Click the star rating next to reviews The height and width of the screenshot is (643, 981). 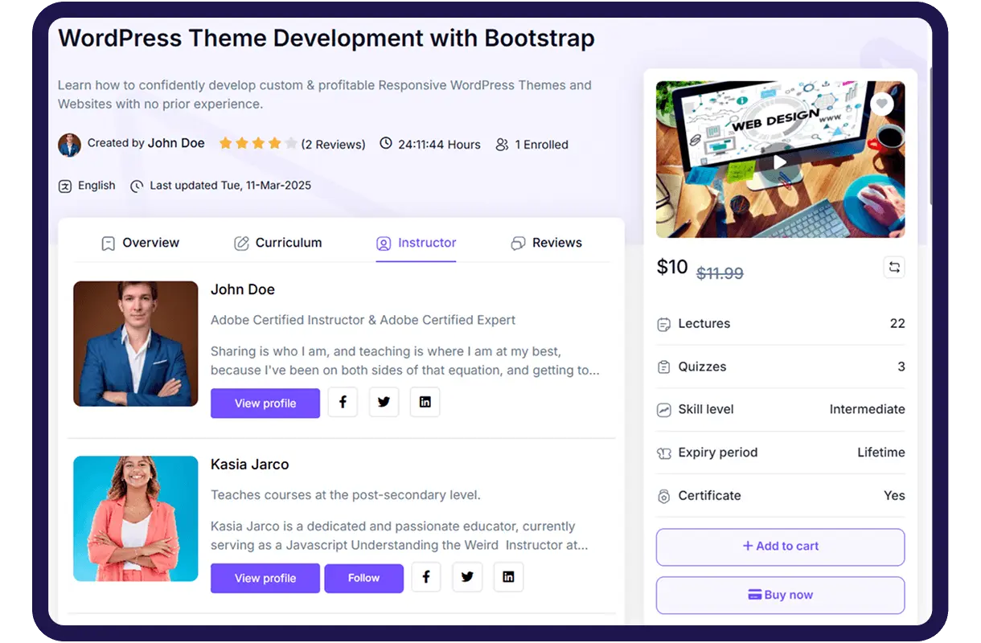point(257,144)
